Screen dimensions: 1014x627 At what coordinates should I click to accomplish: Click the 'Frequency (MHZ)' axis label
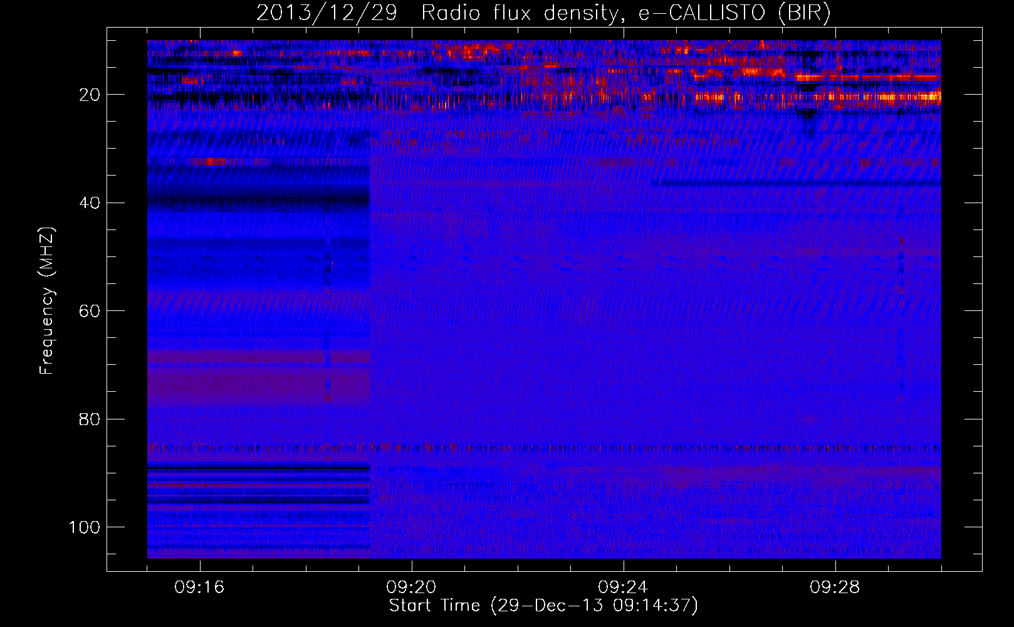(x=47, y=300)
